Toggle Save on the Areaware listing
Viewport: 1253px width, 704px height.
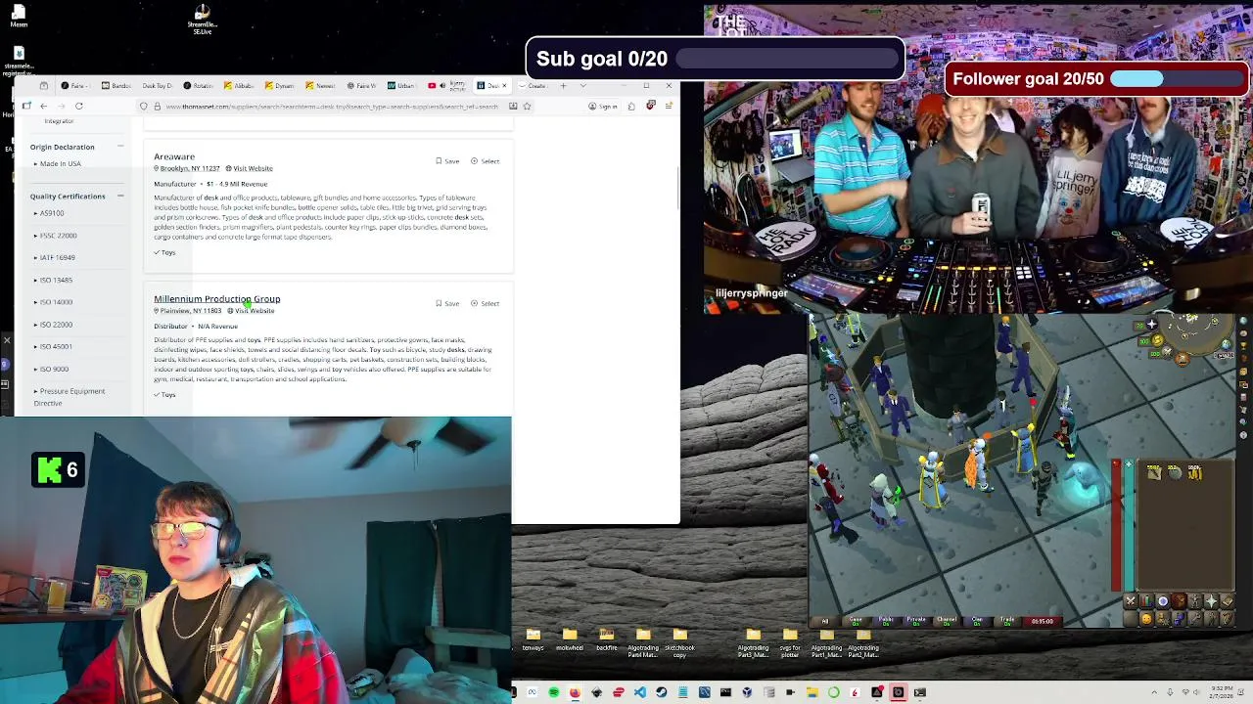coord(447,161)
